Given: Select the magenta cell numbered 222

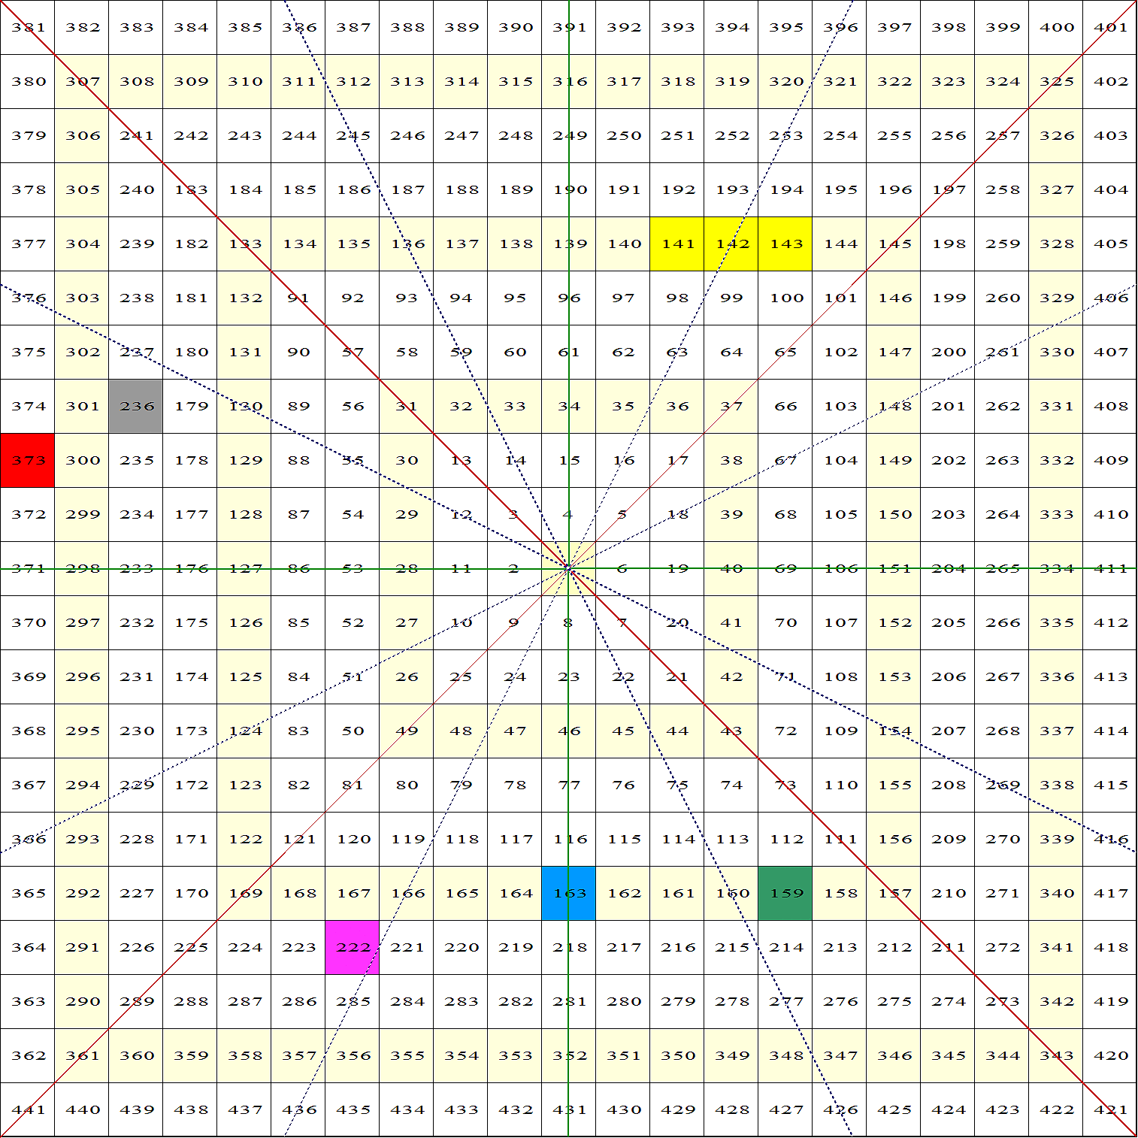Looking at the screenshot, I should (x=352, y=947).
